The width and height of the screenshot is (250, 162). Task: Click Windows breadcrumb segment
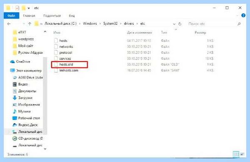tap(90, 24)
